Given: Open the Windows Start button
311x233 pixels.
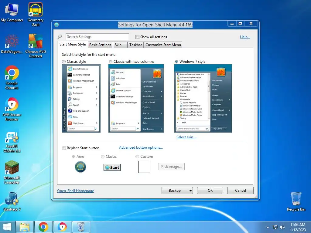Looking at the screenshot, I should (x=7, y=227).
